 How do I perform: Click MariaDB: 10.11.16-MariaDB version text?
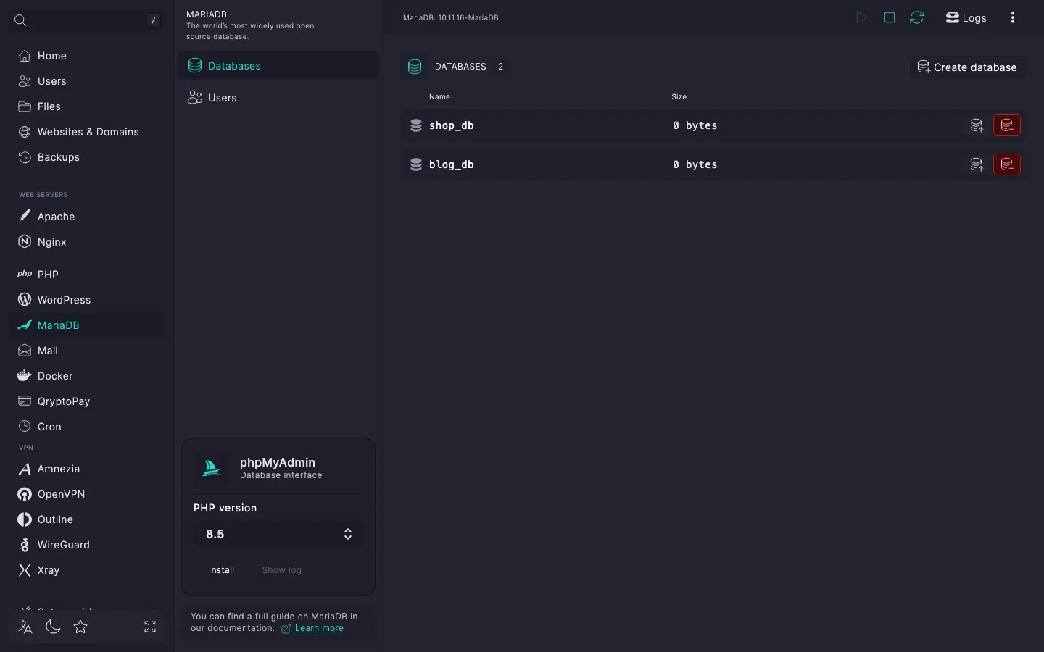[451, 17]
